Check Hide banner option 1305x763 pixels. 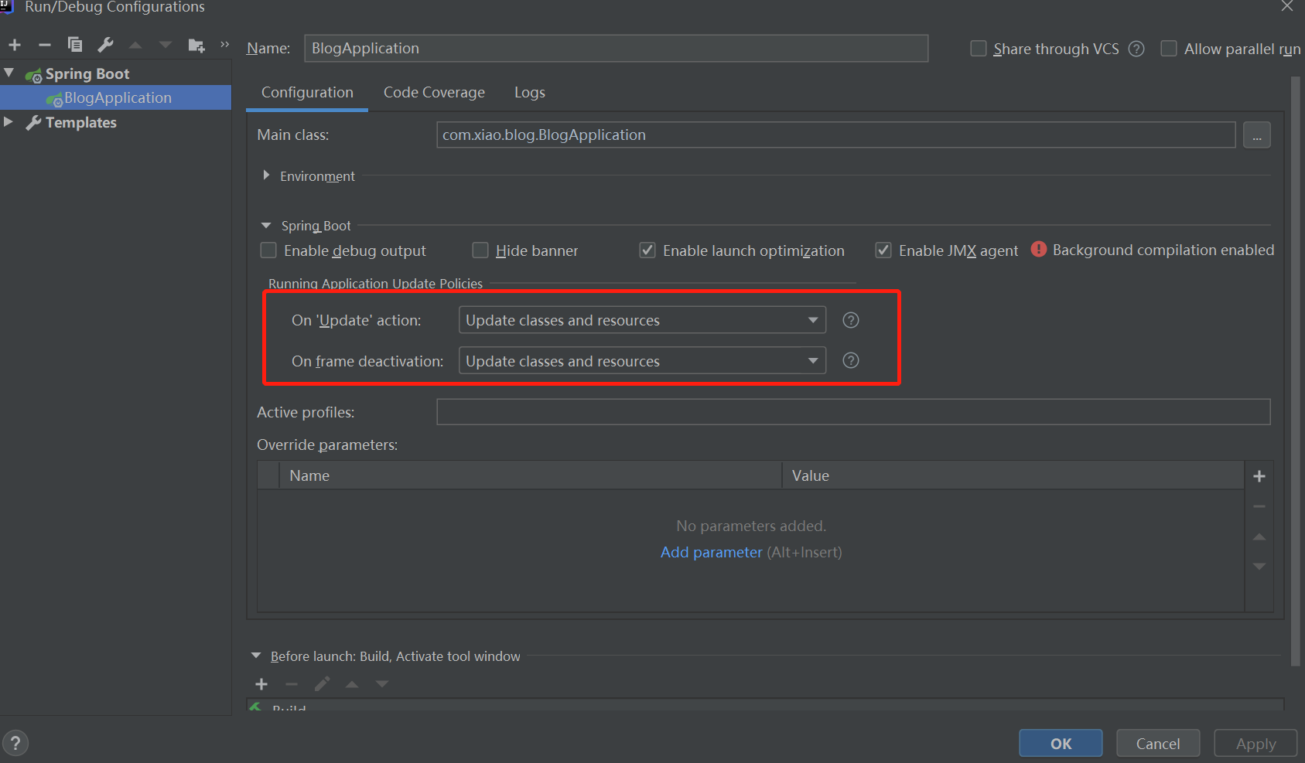point(480,250)
